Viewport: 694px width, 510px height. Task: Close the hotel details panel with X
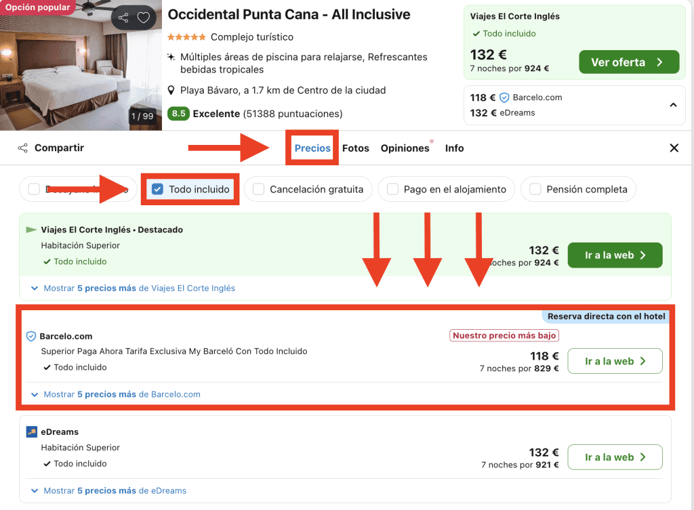pos(674,148)
